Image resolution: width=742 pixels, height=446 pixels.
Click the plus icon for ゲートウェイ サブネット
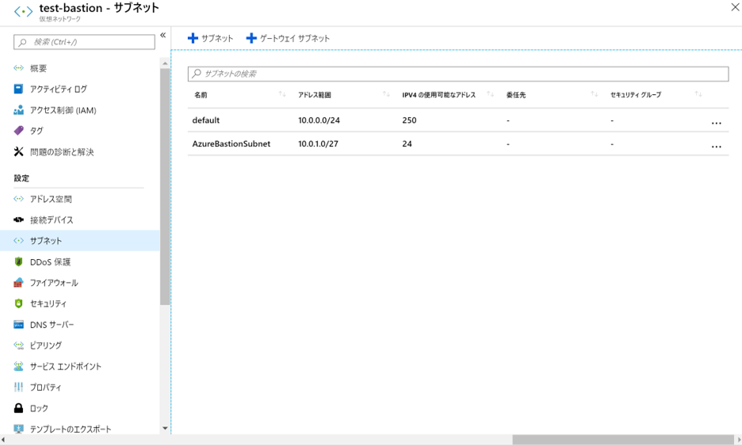pyautogui.click(x=251, y=38)
